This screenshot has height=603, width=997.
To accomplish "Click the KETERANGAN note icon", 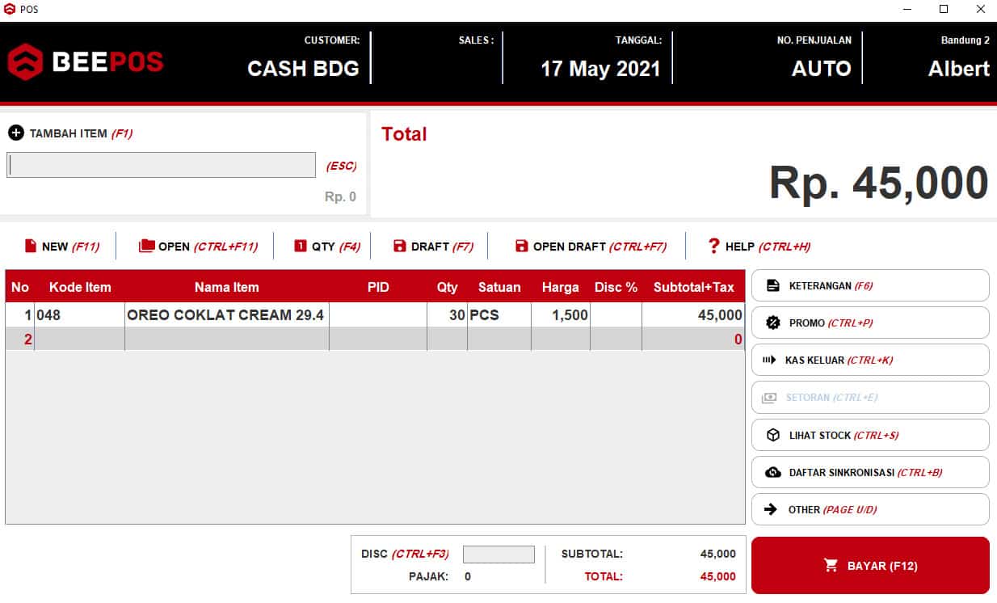I will (772, 285).
